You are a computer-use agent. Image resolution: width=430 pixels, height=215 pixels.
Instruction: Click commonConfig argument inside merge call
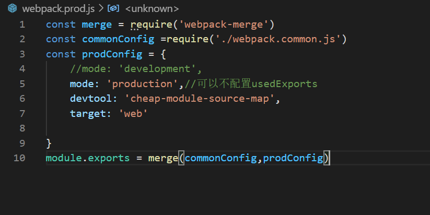[221, 158]
